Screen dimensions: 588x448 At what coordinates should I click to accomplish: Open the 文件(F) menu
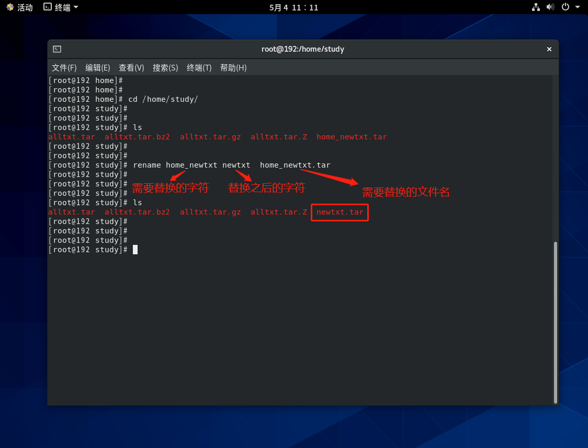tap(64, 68)
